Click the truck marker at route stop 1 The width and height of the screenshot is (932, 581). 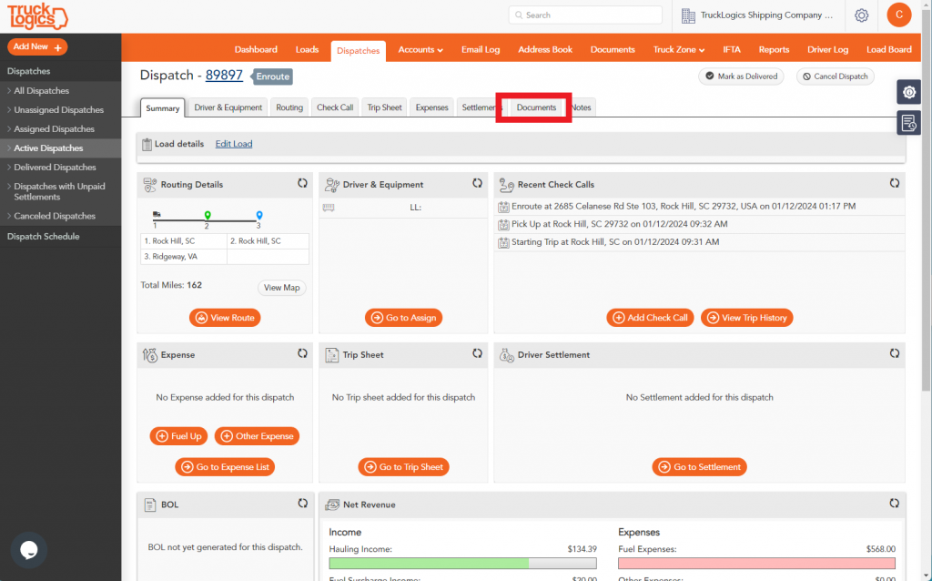tap(157, 214)
